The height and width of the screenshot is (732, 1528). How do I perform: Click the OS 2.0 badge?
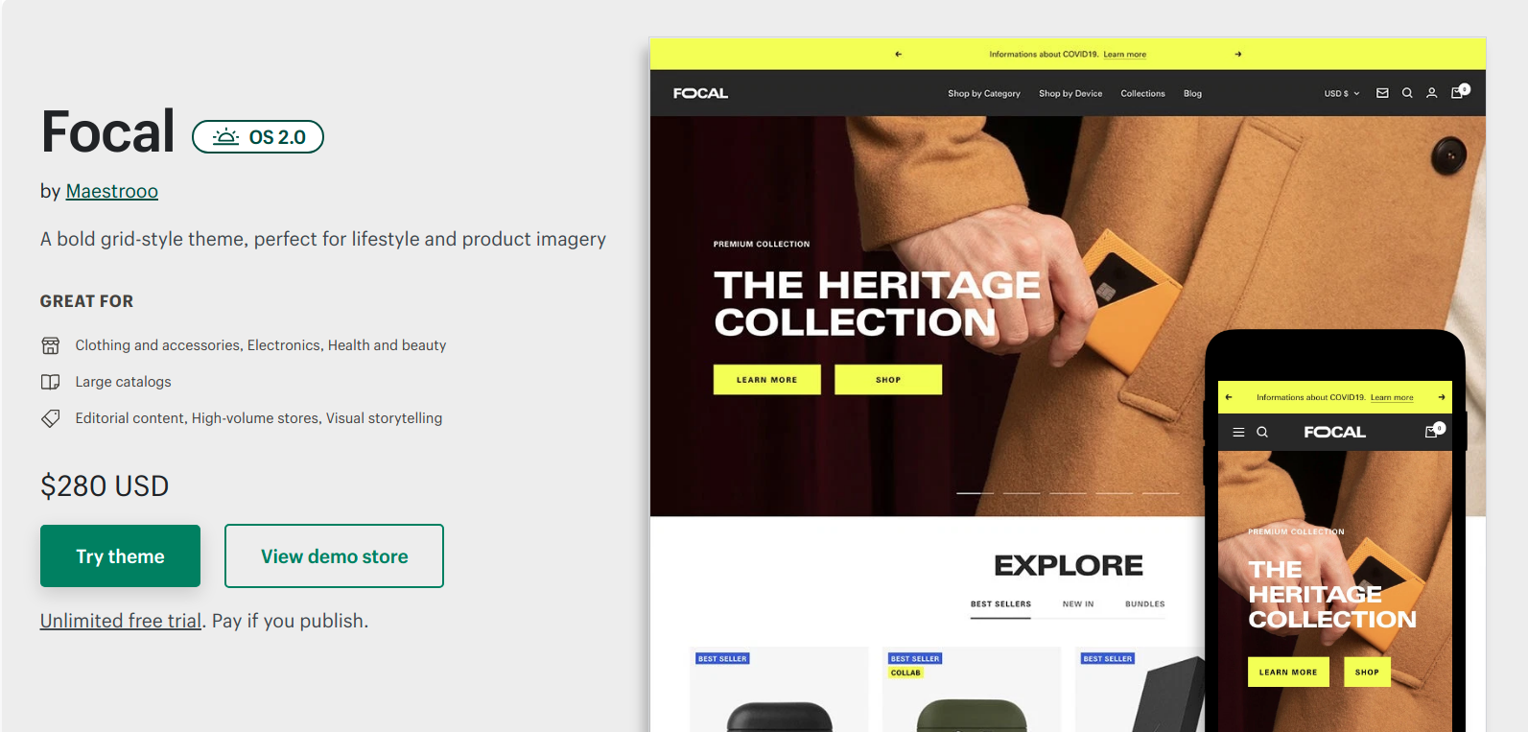click(258, 136)
